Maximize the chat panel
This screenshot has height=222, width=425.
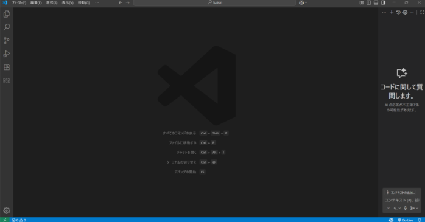[x=422, y=12]
